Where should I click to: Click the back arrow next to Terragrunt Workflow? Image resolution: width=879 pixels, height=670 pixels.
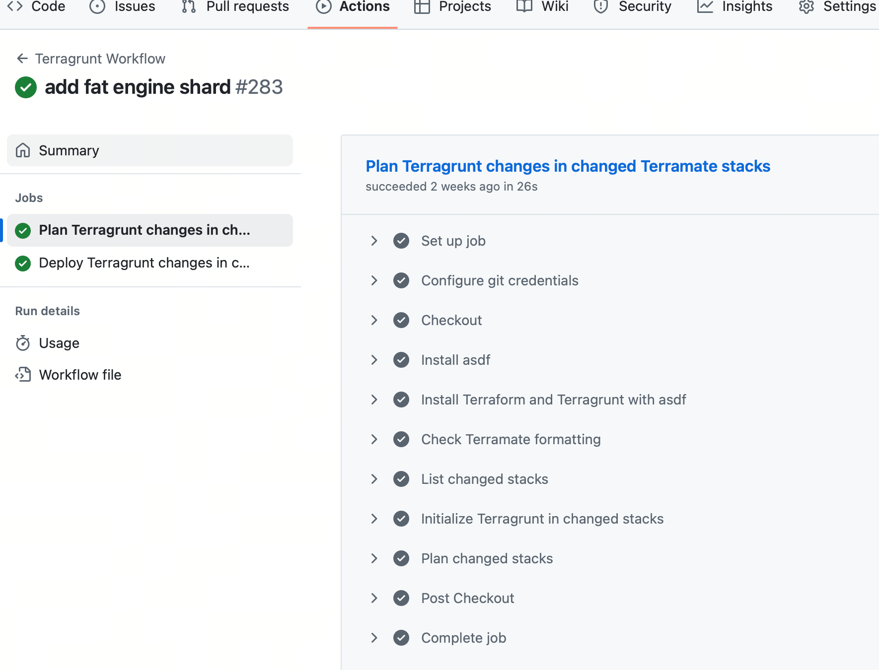[x=22, y=59]
